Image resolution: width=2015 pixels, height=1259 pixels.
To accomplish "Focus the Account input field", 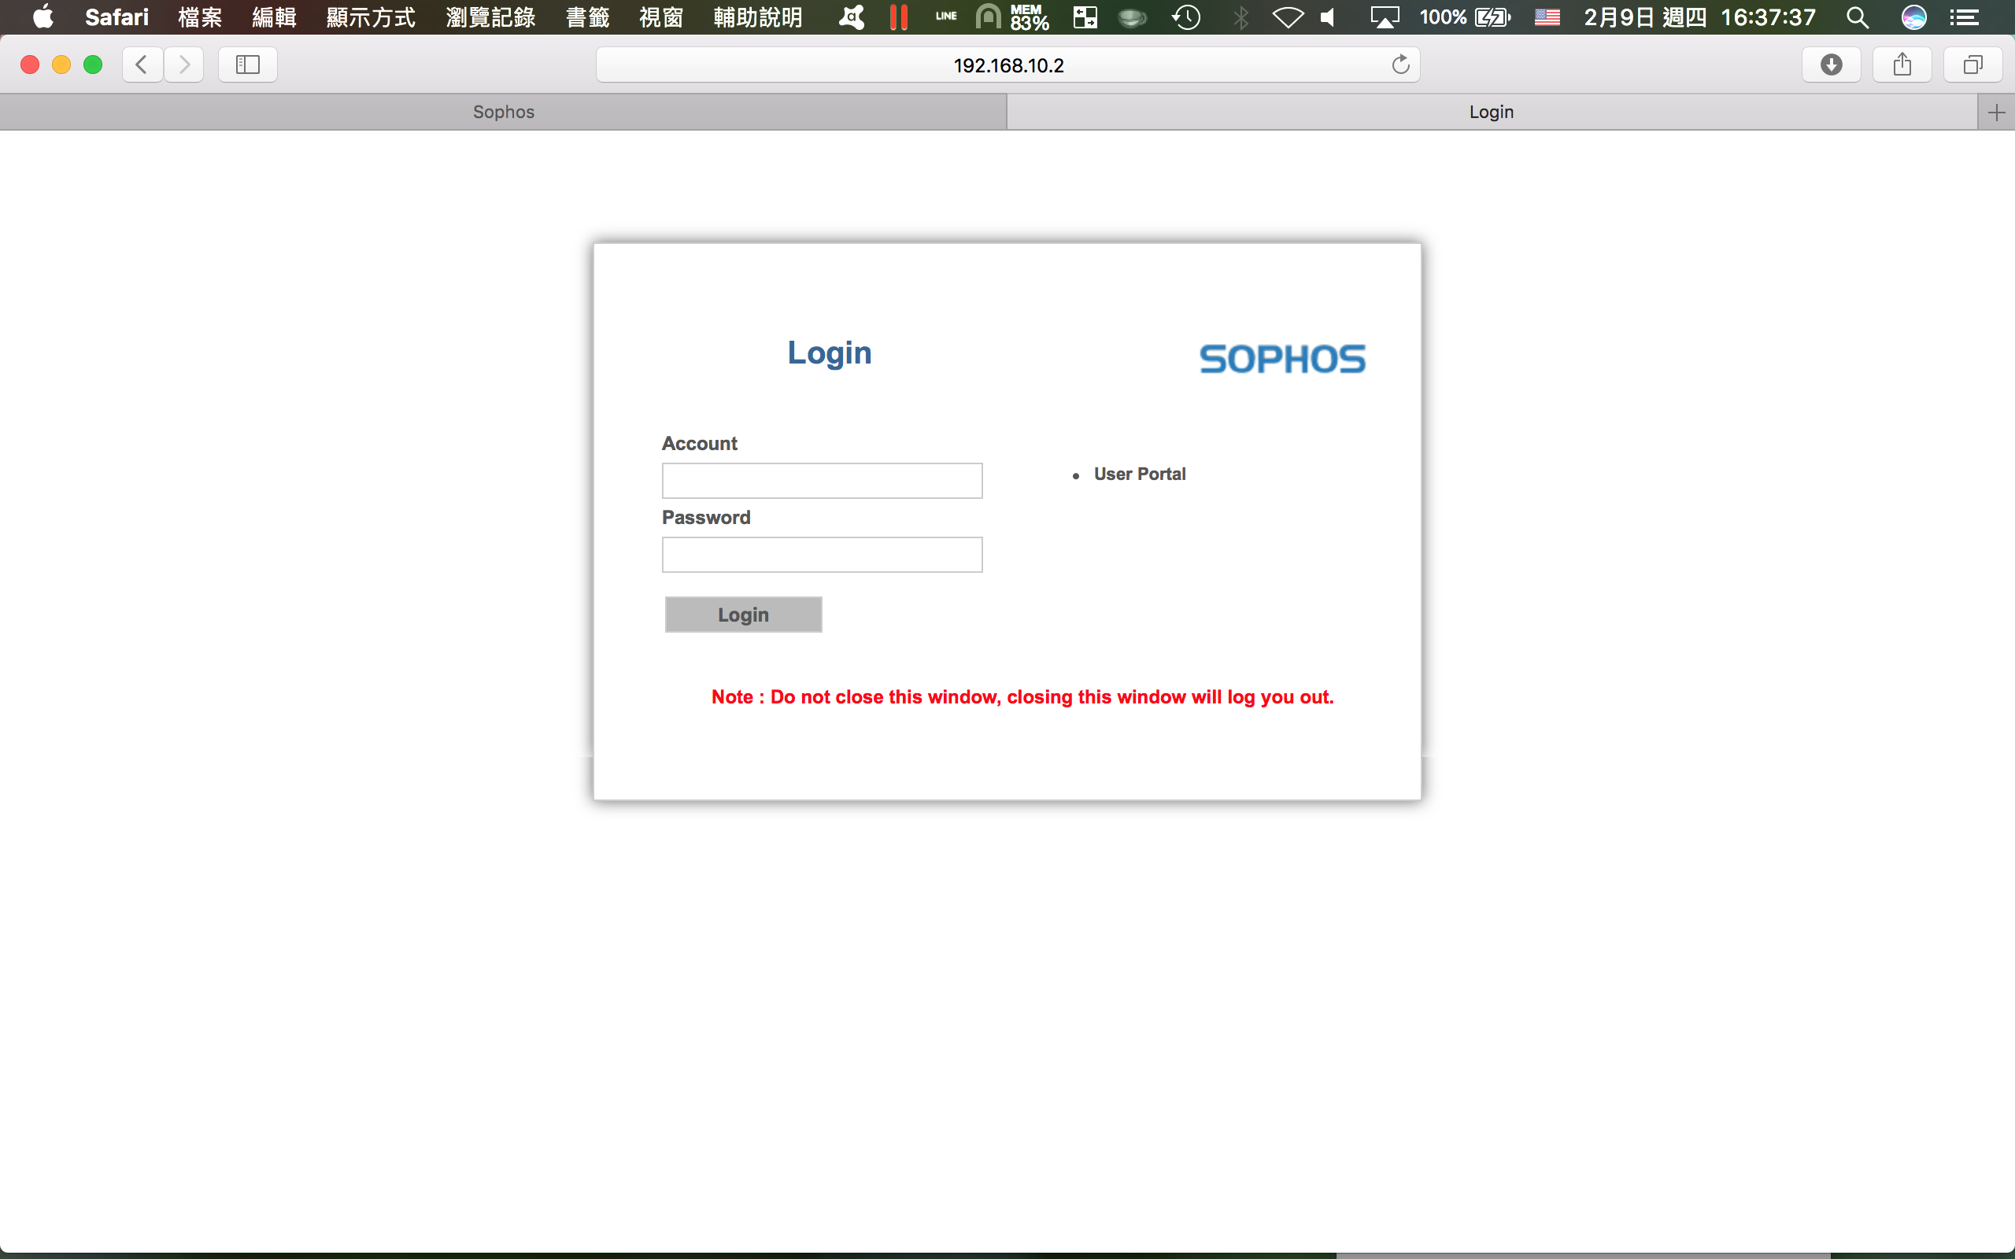I will (x=822, y=481).
